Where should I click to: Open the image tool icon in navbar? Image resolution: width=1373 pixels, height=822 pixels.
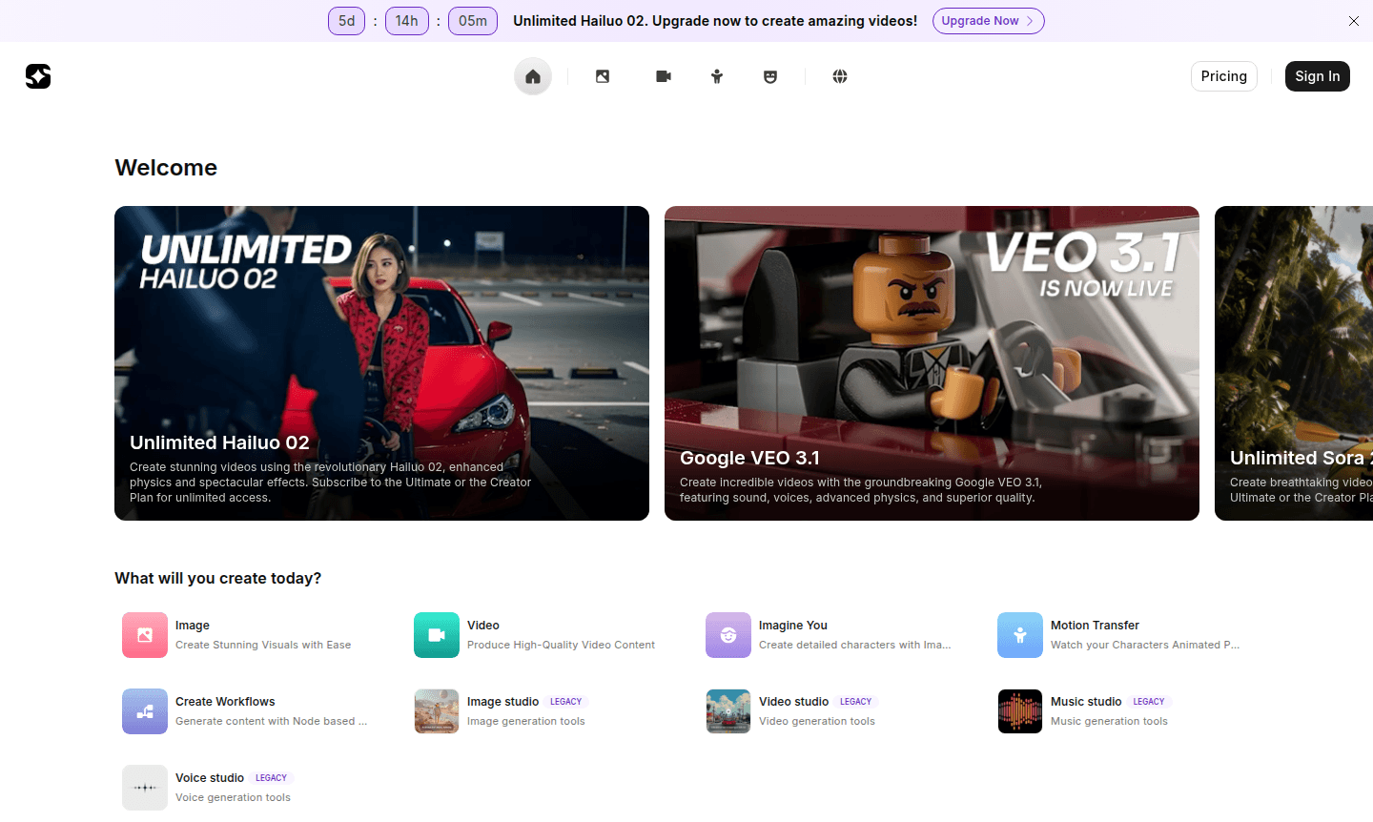pos(603,76)
